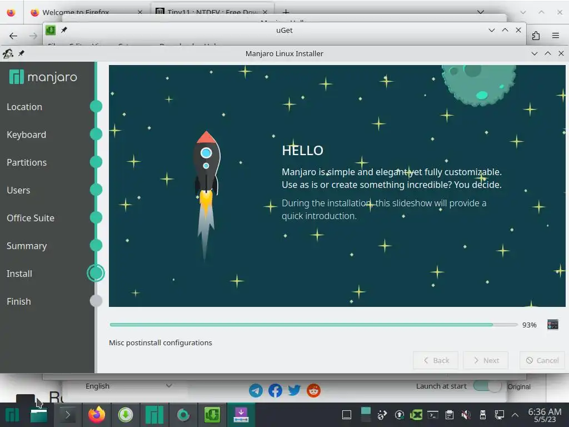Open the installer log view icon beside 93%

[x=552, y=324]
